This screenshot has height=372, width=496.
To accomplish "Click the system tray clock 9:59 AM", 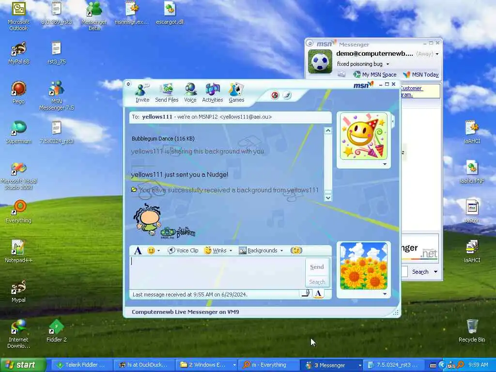I will [478, 365].
